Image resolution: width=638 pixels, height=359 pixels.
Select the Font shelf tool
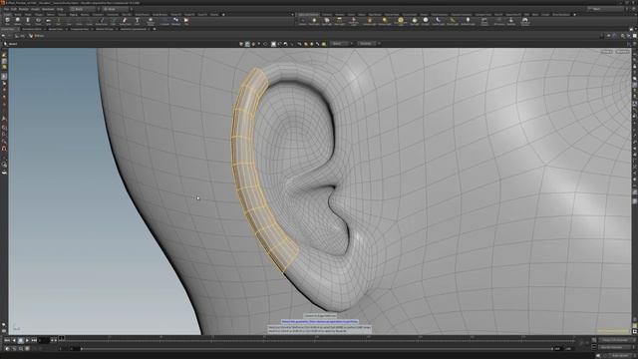coord(138,21)
